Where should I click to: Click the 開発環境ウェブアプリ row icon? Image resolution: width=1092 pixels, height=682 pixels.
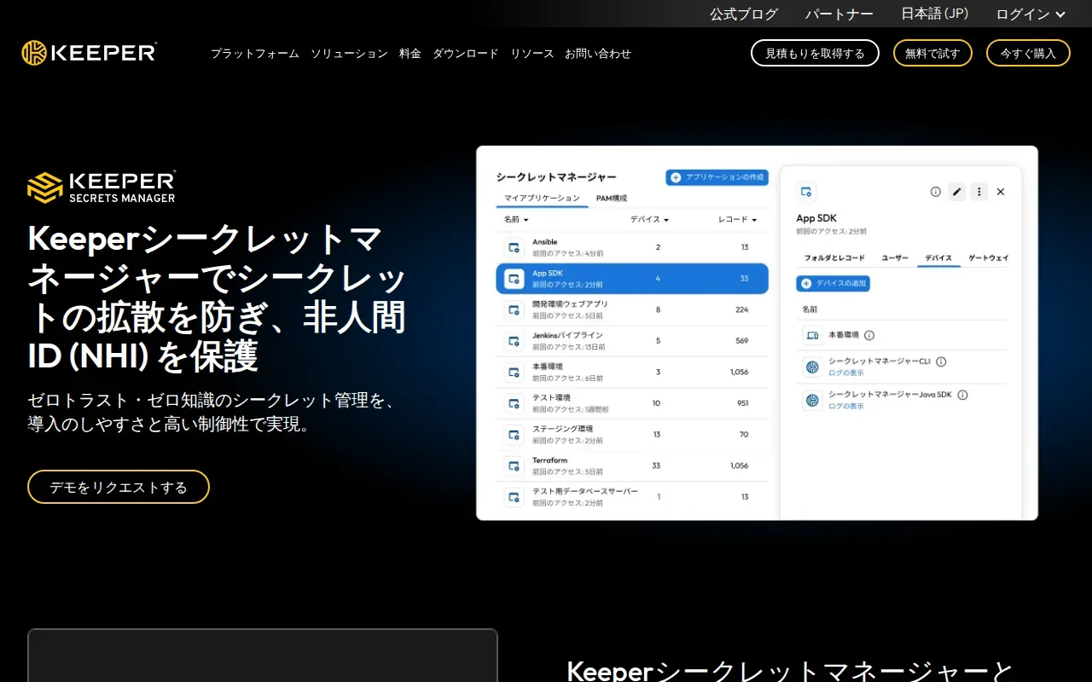pyautogui.click(x=514, y=309)
